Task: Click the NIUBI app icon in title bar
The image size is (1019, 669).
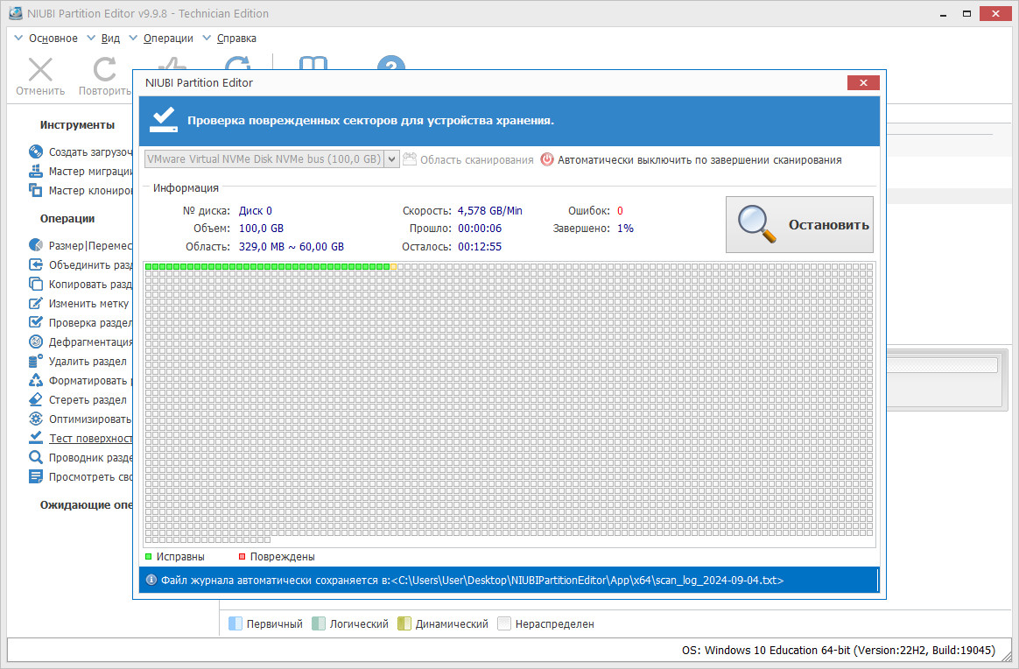Action: (x=16, y=13)
